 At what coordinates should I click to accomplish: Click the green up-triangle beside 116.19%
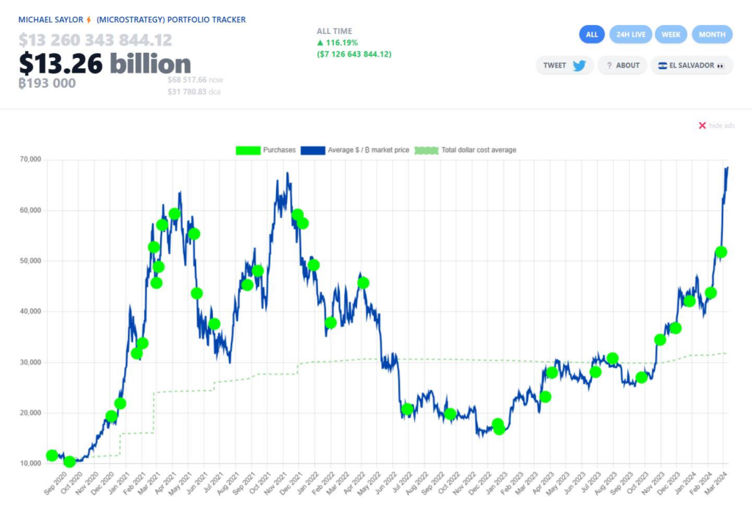point(320,43)
